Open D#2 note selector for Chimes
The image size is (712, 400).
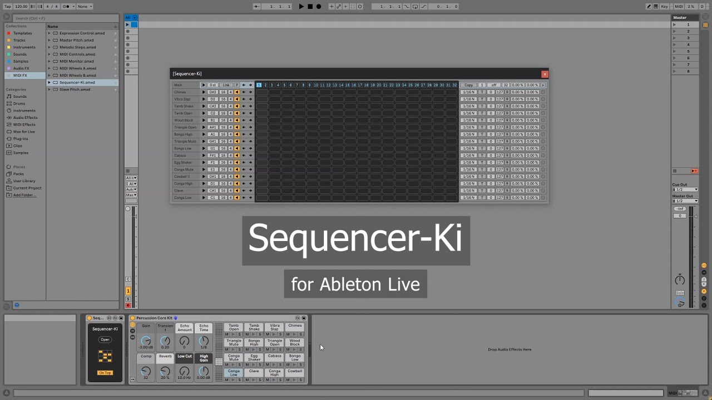(x=212, y=92)
